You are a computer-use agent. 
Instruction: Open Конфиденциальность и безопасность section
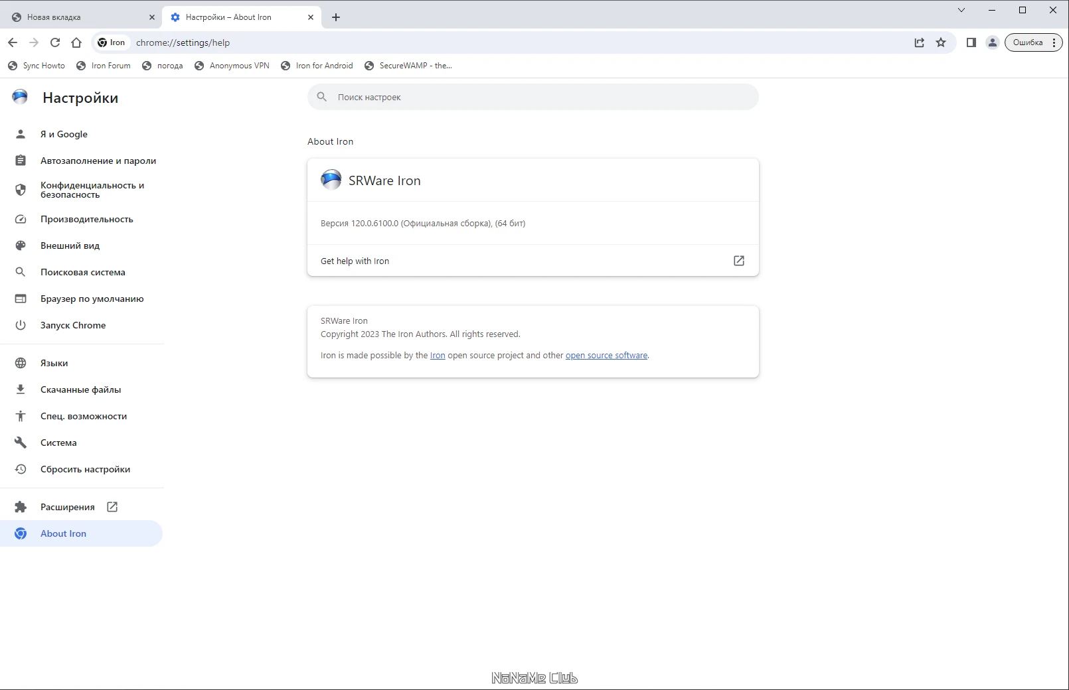pyautogui.click(x=81, y=190)
